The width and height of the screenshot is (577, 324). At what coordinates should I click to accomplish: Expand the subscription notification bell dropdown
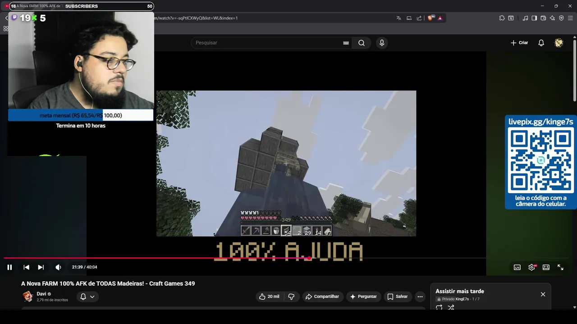87,297
